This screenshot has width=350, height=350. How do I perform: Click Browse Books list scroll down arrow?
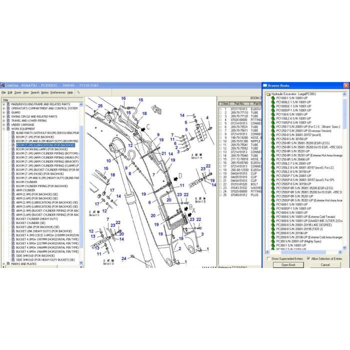344,248
